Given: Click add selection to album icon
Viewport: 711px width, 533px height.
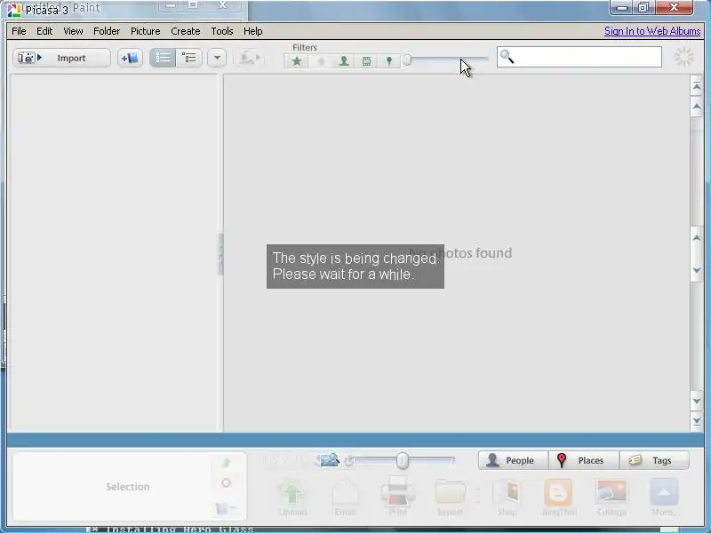Looking at the screenshot, I should pos(225,508).
